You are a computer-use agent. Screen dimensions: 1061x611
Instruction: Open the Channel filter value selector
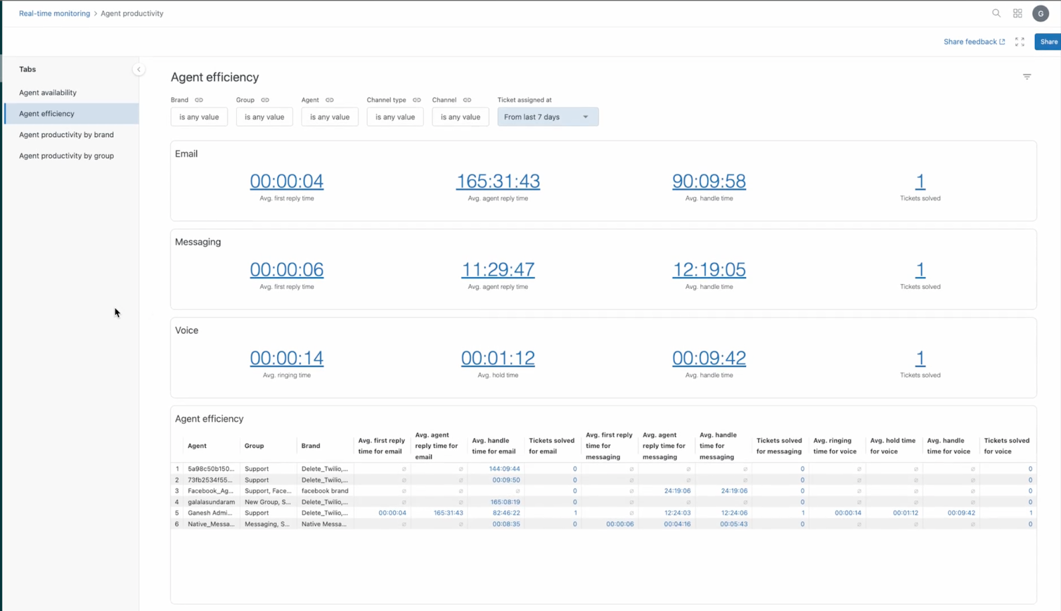pos(460,117)
